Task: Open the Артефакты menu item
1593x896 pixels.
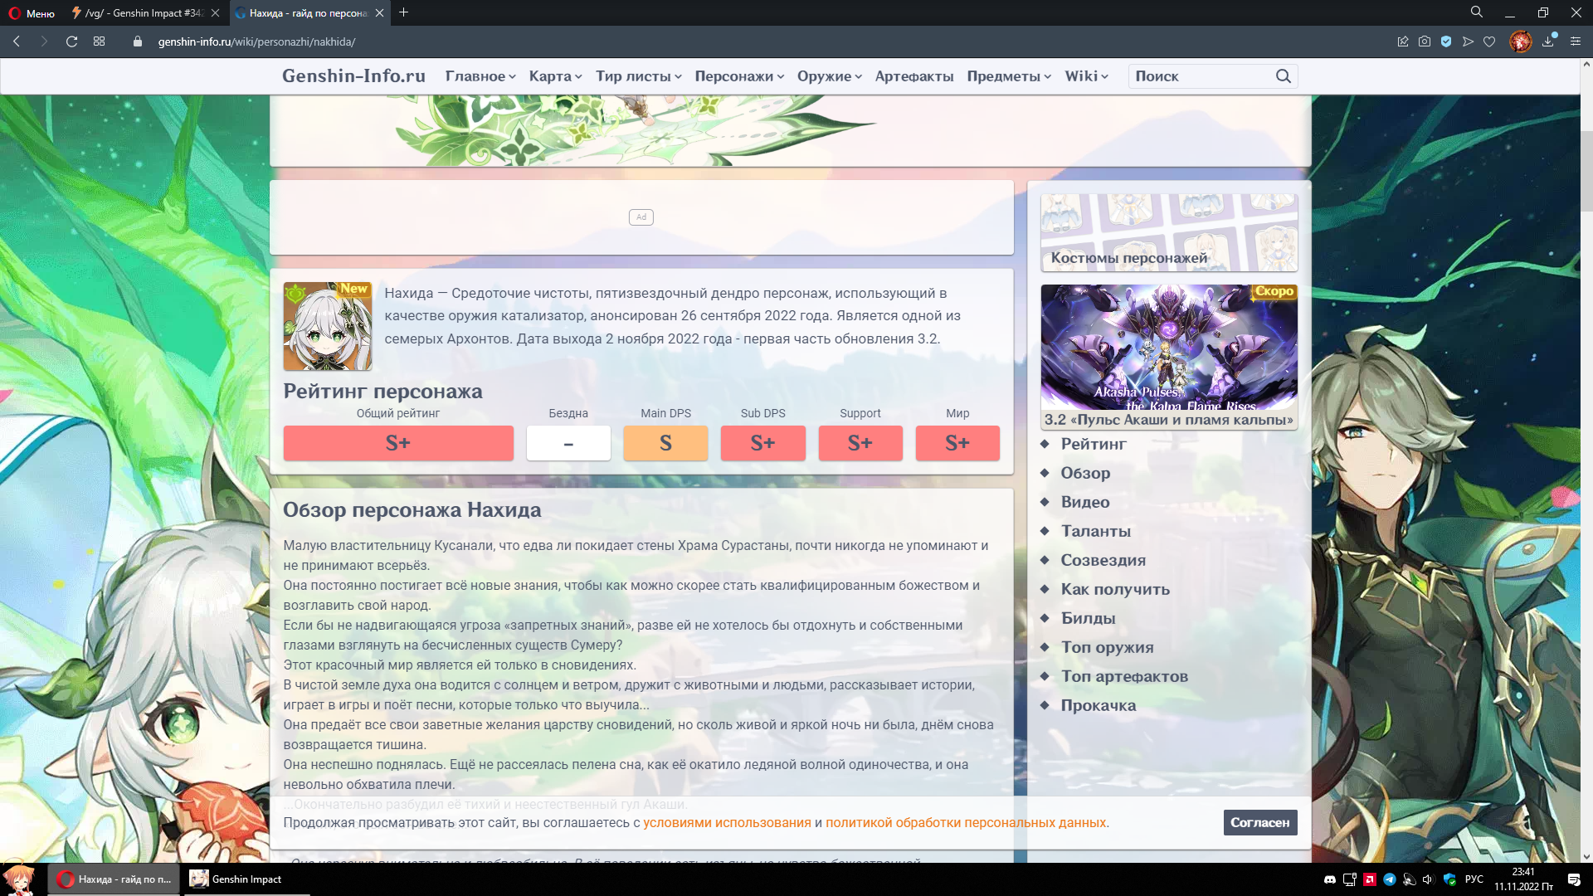Action: tap(913, 76)
